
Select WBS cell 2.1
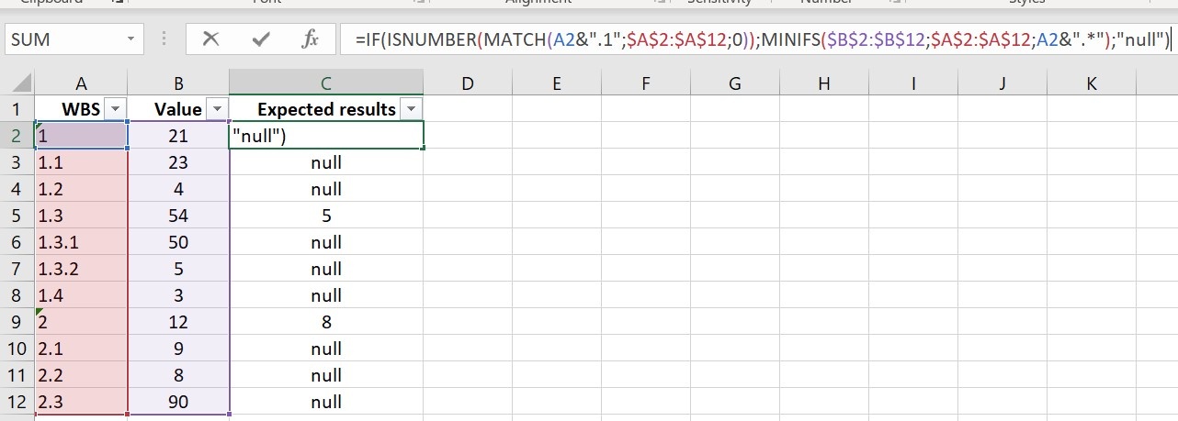[81, 349]
